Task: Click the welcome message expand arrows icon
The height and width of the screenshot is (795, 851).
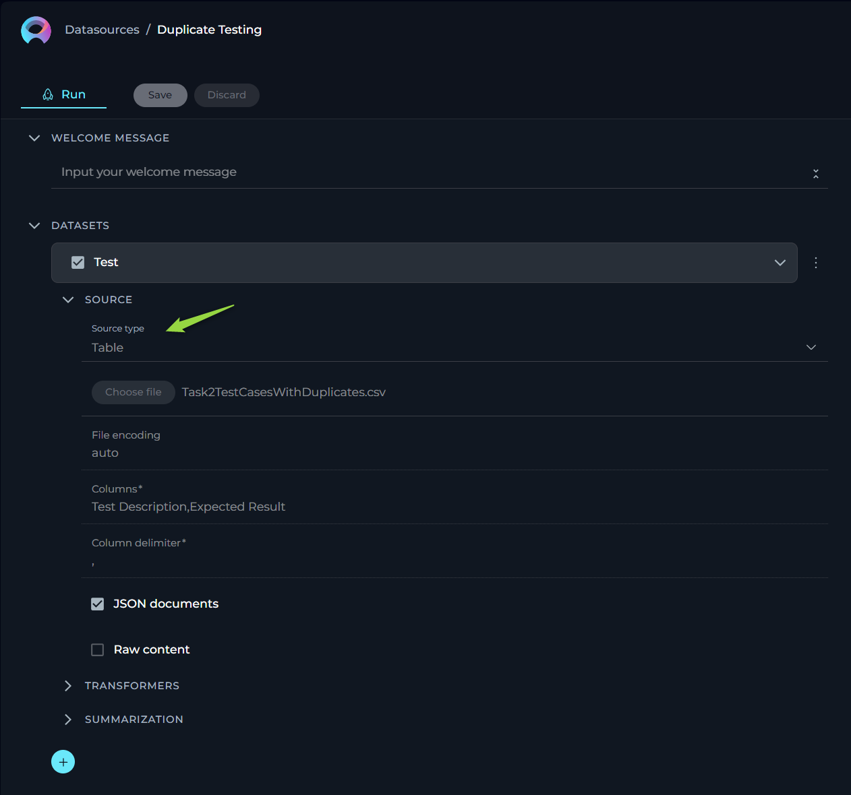Action: [816, 174]
